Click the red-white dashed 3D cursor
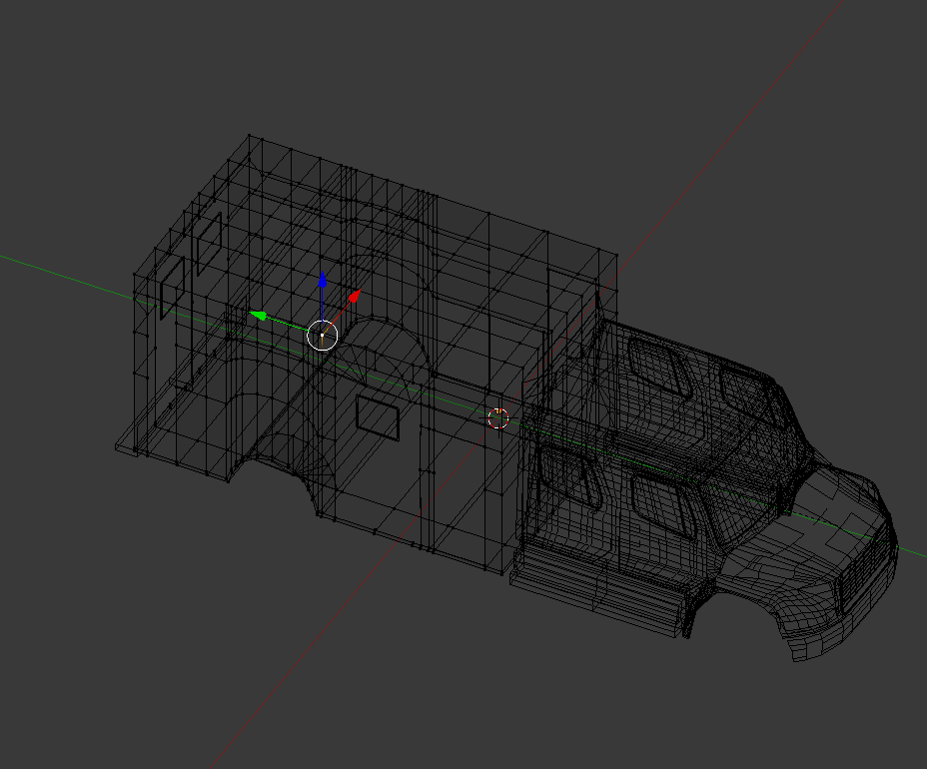 click(x=498, y=417)
